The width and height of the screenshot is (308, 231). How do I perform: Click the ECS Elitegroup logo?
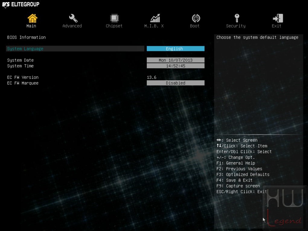pyautogui.click(x=21, y=4)
